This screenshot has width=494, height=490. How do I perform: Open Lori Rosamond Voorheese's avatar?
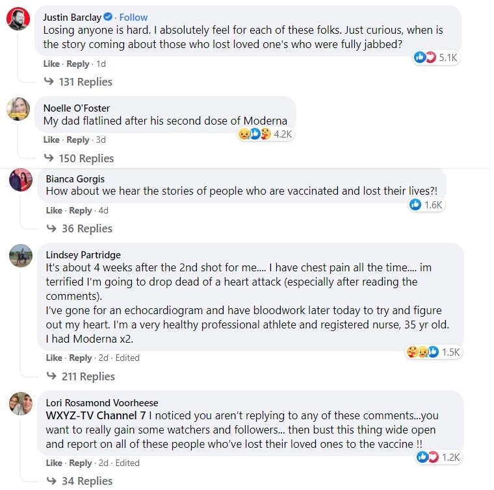pyautogui.click(x=20, y=404)
